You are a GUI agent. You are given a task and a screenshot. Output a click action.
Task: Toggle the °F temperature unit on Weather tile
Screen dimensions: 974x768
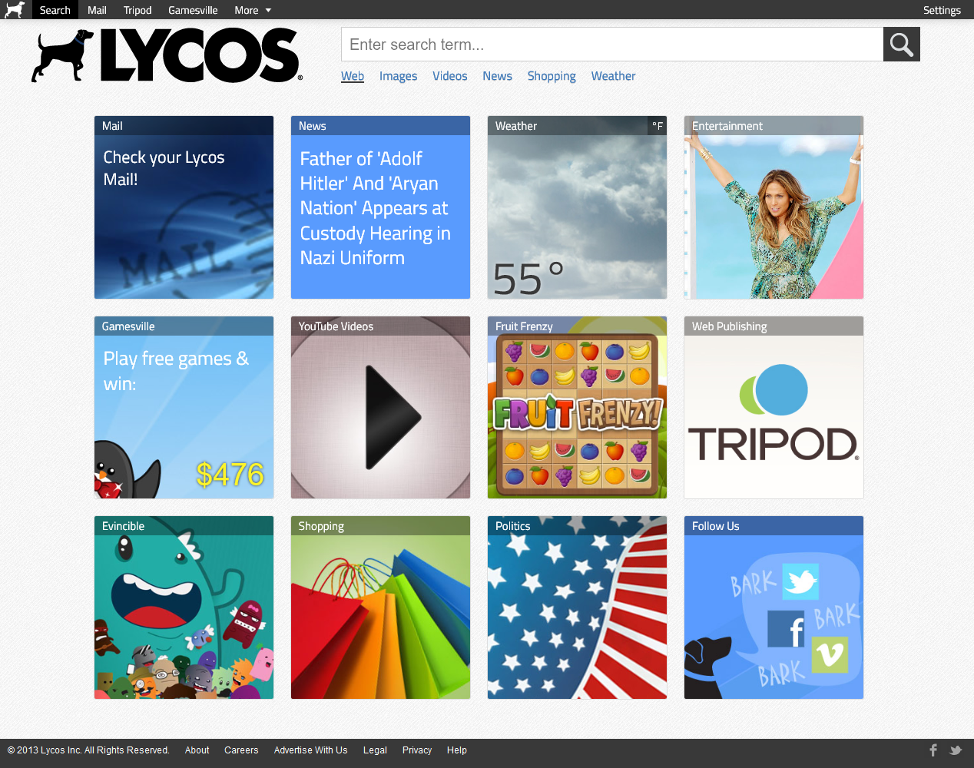[658, 126]
